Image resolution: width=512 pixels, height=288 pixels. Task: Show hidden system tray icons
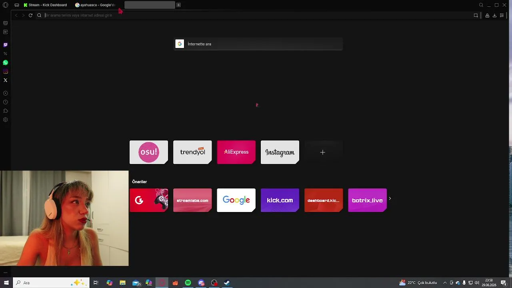pyautogui.click(x=445, y=283)
